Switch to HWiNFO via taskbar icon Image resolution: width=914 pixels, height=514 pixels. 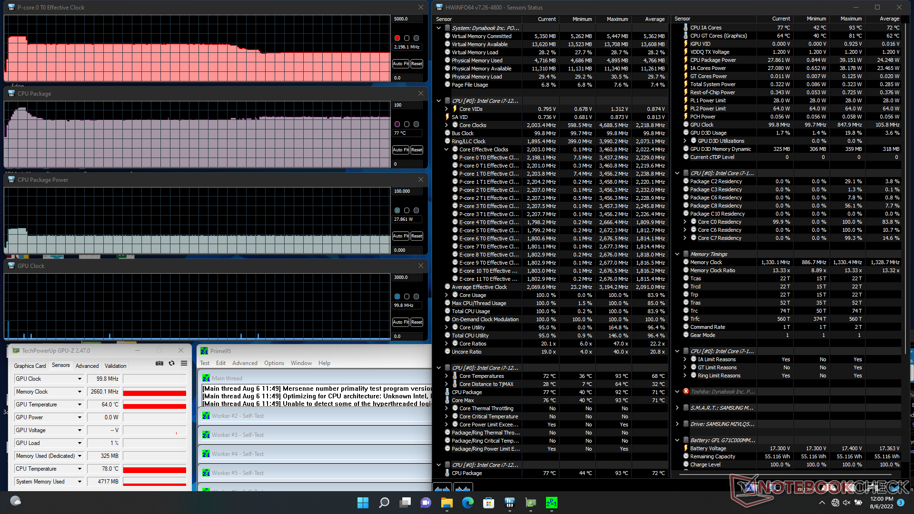(509, 503)
